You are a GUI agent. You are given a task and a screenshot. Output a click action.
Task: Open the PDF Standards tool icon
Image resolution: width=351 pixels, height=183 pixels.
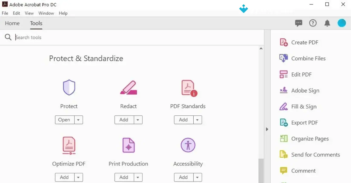point(188,87)
